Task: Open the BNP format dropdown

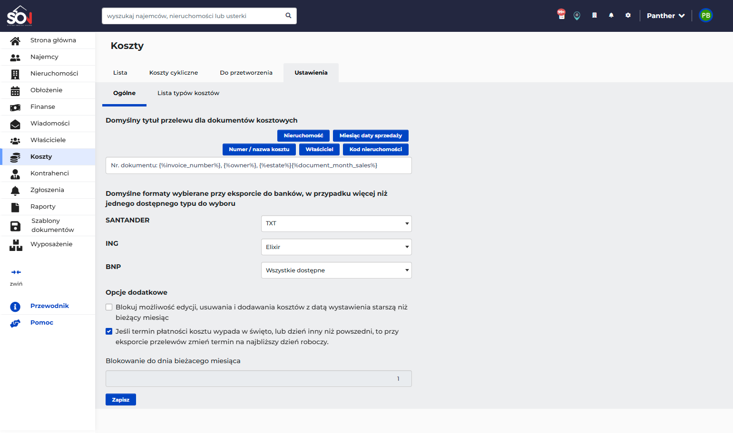Action: [x=336, y=270]
